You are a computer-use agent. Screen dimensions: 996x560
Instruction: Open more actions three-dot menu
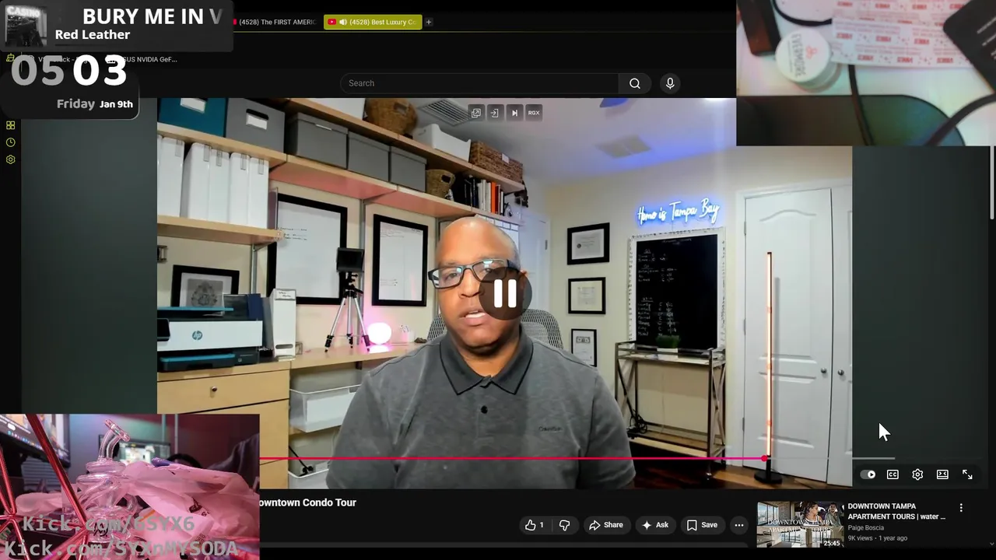[x=739, y=525]
